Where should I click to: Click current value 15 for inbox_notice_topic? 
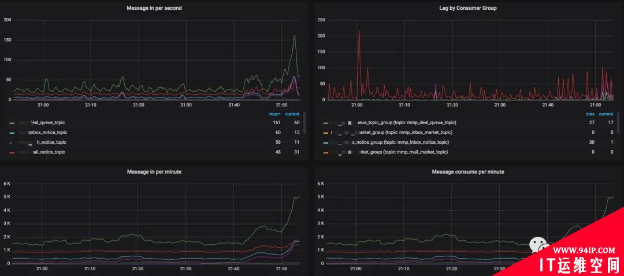[x=296, y=132]
